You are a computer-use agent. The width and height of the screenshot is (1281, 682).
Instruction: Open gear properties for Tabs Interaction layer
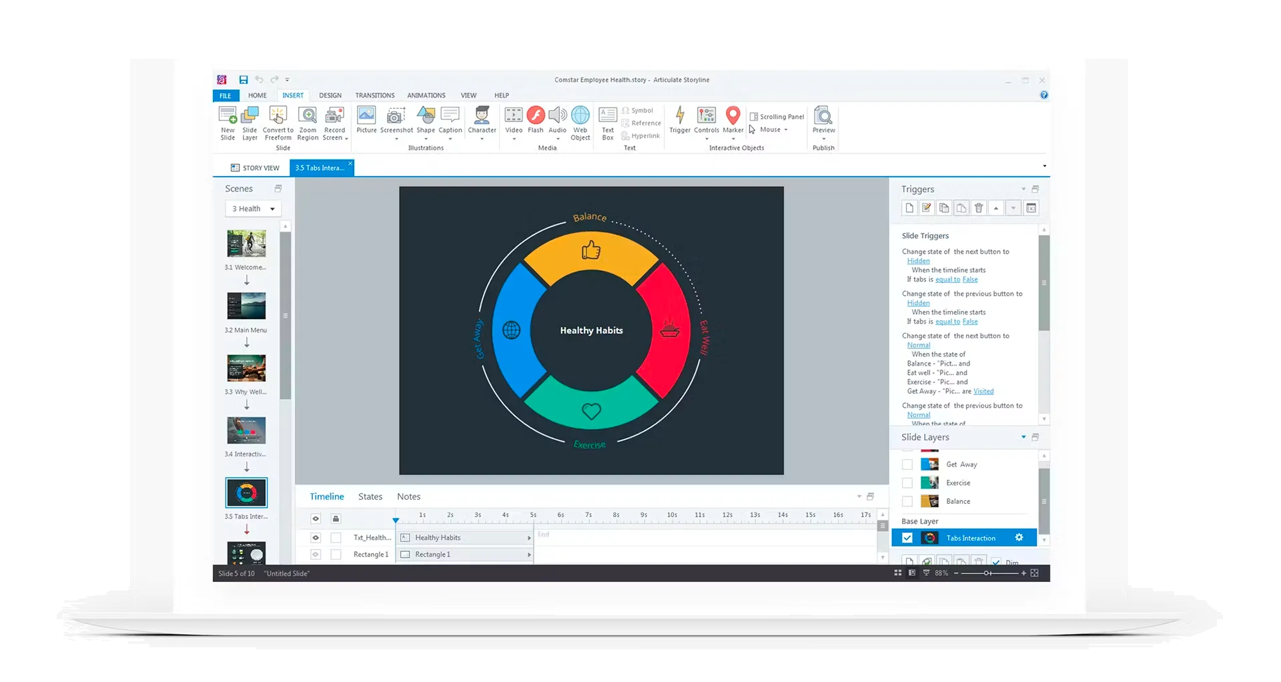[x=1019, y=538]
